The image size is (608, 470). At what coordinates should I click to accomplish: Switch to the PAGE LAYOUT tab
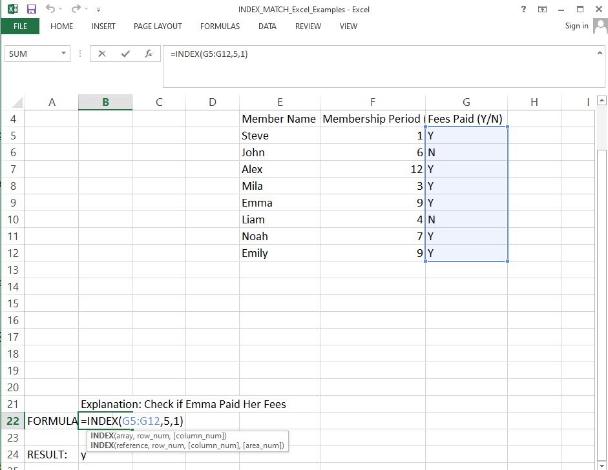pos(158,26)
